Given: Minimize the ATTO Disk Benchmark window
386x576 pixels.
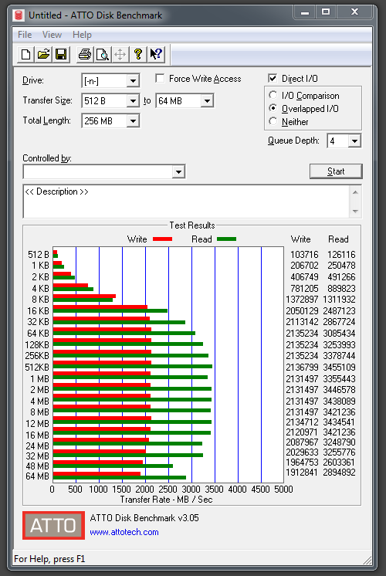Looking at the screenshot, I should pos(304,12).
